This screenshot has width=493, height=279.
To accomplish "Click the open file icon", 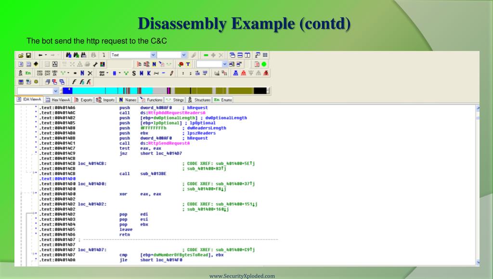I will tap(21, 55).
